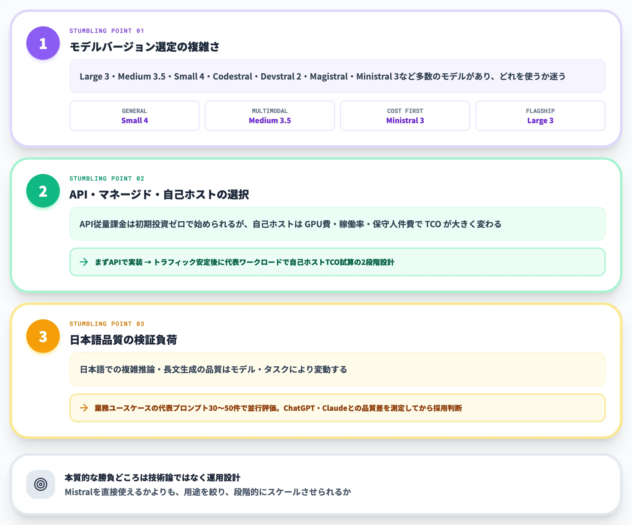Image resolution: width=632 pixels, height=525 pixels.
Task: Click the まずAPIで実装 recommendation box
Action: click(337, 262)
